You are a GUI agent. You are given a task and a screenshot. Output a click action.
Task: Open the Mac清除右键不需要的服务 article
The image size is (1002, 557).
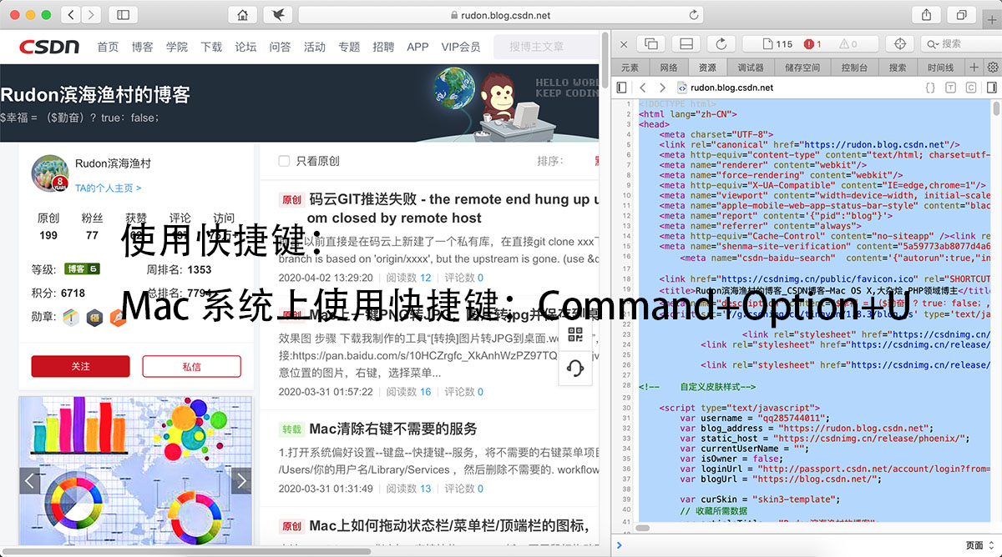coord(393,429)
